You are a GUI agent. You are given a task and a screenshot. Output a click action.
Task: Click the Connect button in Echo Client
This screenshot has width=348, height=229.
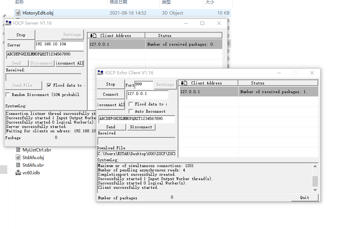click(111, 94)
